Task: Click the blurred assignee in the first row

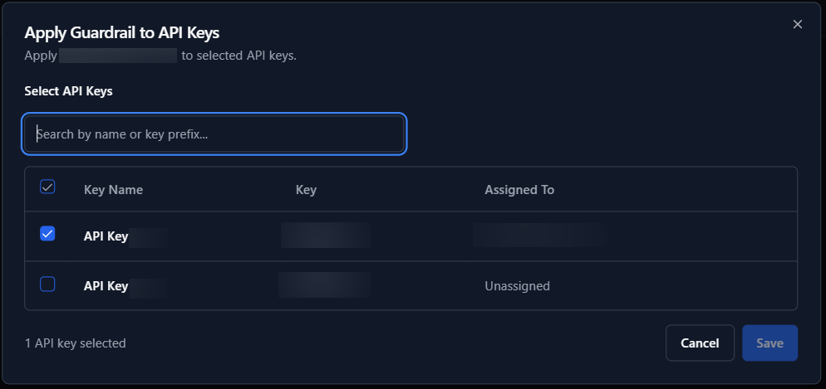Action: coord(539,236)
